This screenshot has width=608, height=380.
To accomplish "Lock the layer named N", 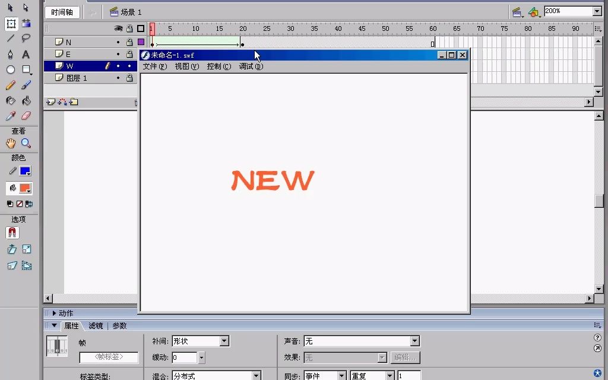I will point(129,42).
